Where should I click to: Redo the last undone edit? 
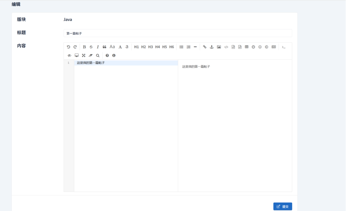pyautogui.click(x=75, y=47)
